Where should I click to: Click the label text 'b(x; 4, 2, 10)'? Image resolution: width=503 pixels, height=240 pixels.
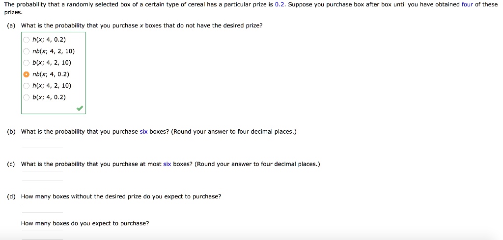click(52, 63)
